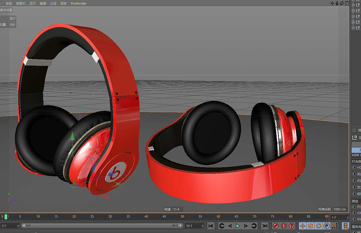Open the 过滤 menu
This screenshot has width=361, height=233.
(53, 3)
